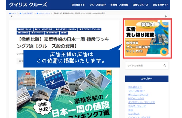Click the クルーズ船 紹介 breadcrumb link
Viewport: 182px width, 118px height.
click(27, 13)
